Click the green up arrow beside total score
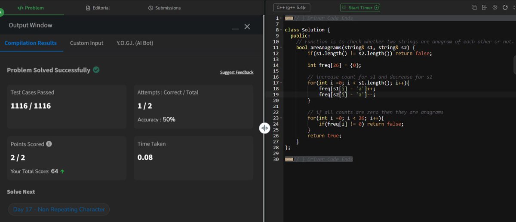516x222 pixels. point(62,171)
